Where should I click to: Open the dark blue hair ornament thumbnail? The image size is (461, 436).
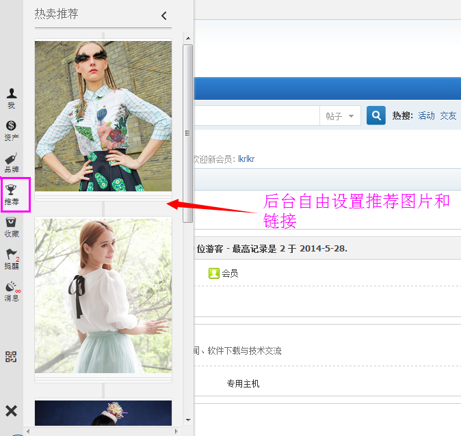point(103,413)
